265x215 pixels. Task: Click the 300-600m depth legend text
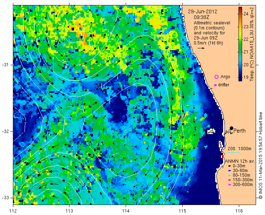pos(243,185)
